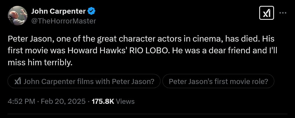Select "Peter Jason's first movie role?" suggestion
Screen dimensions: 295x118
(x=218, y=81)
